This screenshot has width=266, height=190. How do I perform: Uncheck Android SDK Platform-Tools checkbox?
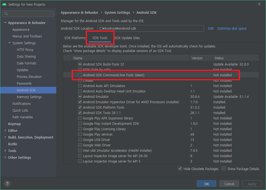click(80, 107)
